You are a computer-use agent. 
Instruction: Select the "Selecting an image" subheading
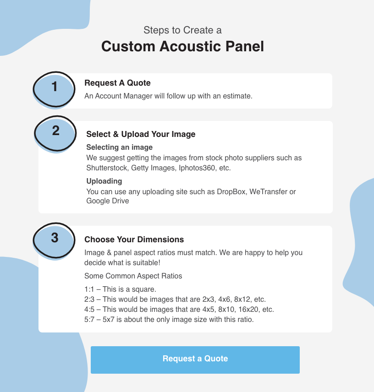(x=119, y=147)
